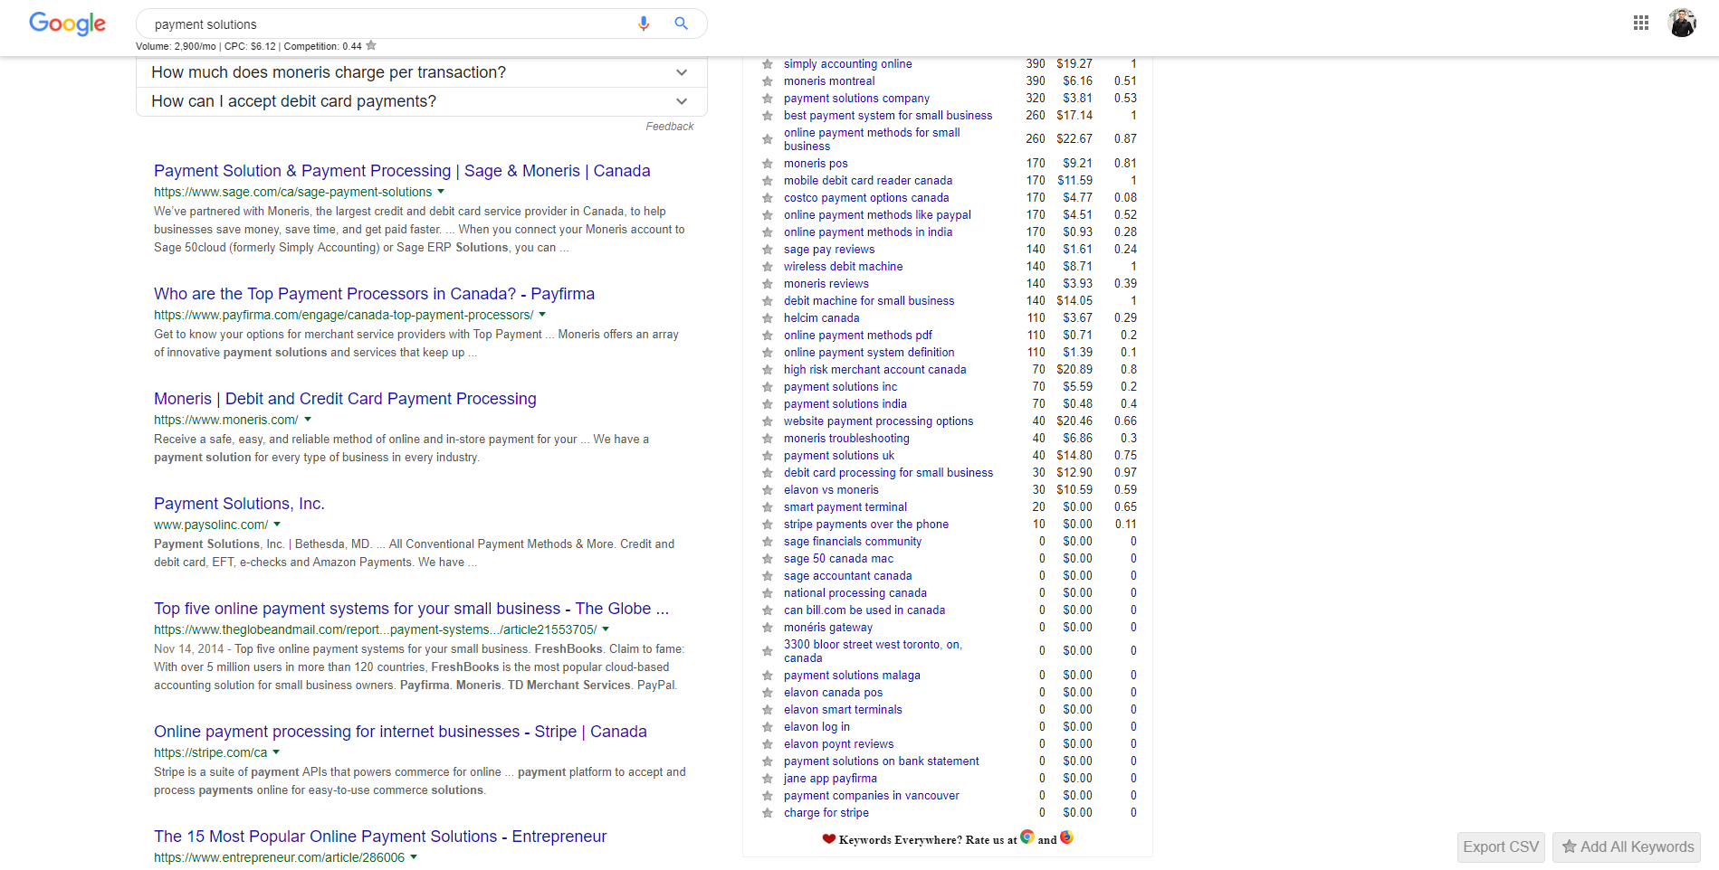1719x870 pixels.
Task: Expand 'How much does moneris charge' question
Action: 422,72
